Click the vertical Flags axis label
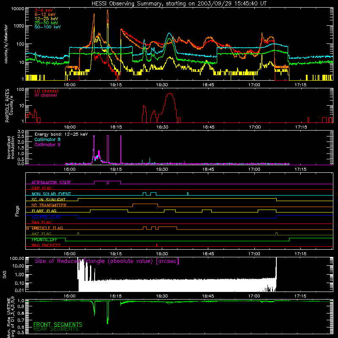Image resolution: width=338 pixels, height=338 pixels. (17, 211)
